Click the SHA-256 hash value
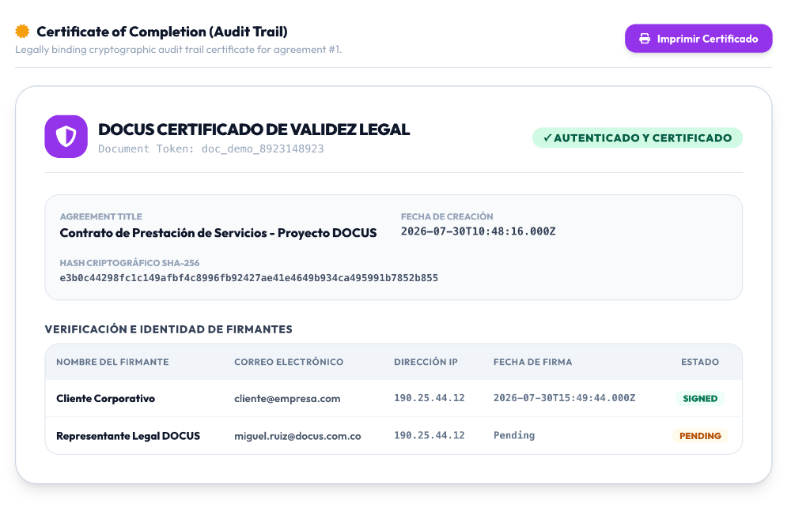This screenshot has width=810, height=522. (248, 278)
